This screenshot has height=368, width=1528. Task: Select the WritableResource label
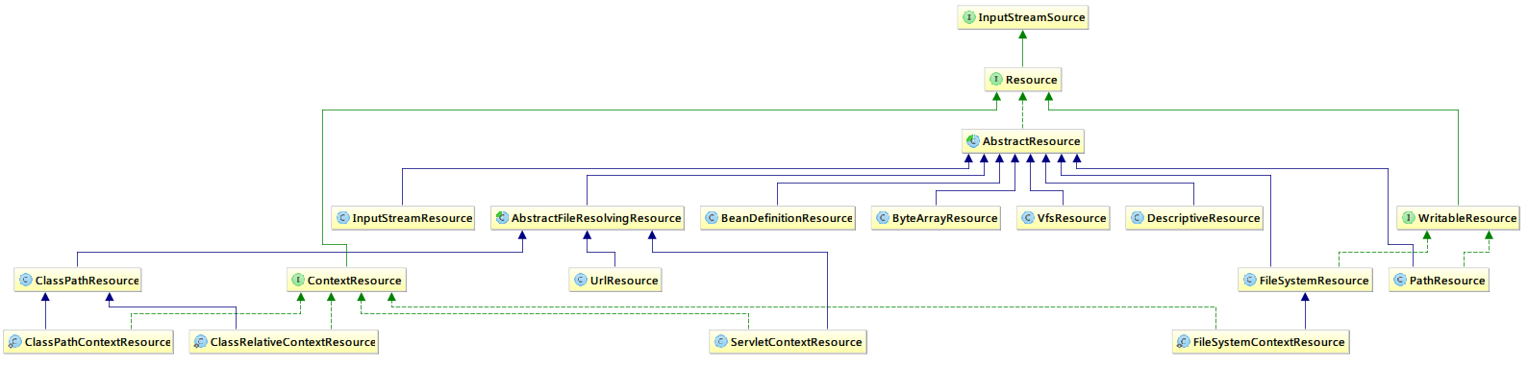1466,218
